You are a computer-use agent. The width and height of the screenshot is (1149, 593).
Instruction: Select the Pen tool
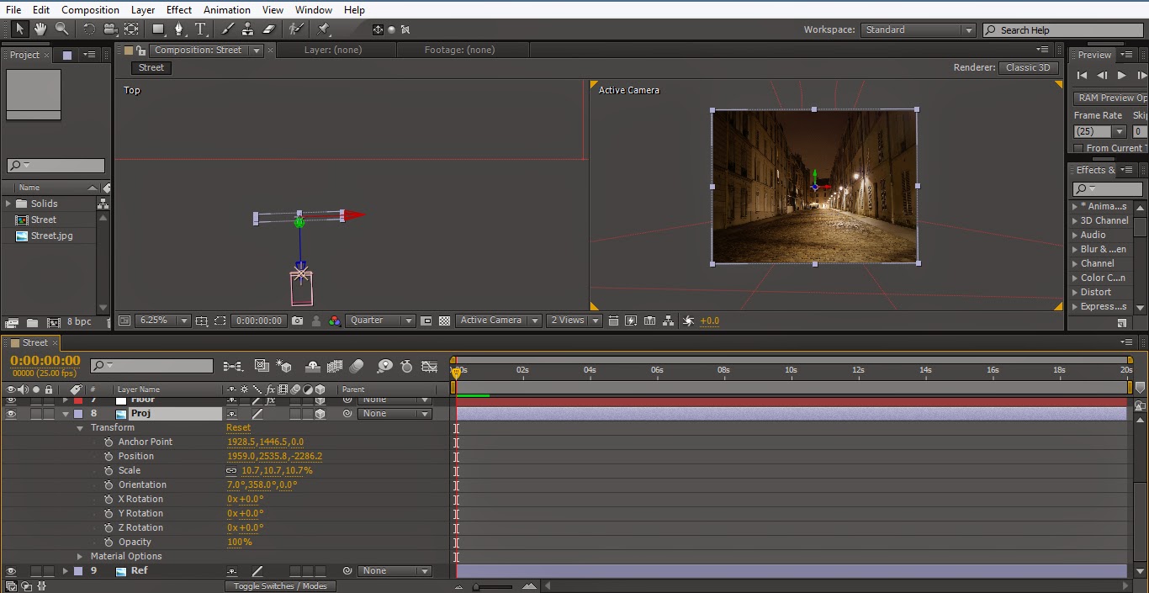pyautogui.click(x=180, y=29)
